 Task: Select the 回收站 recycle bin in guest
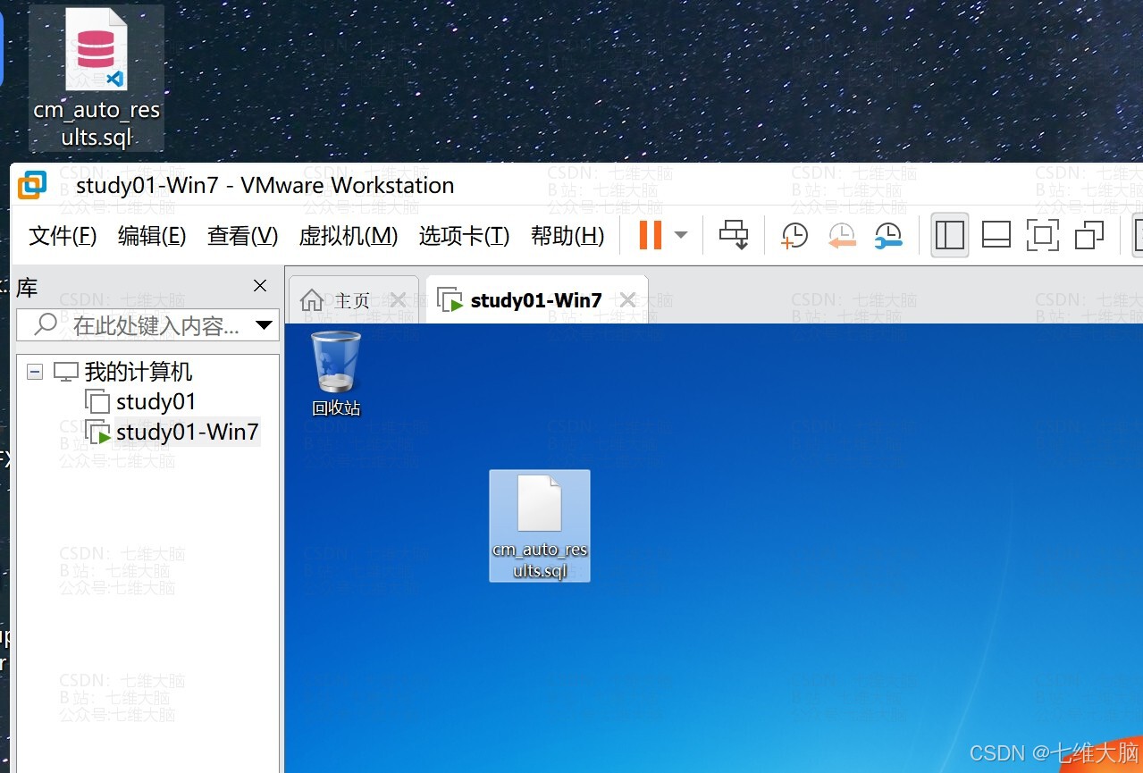pos(336,374)
